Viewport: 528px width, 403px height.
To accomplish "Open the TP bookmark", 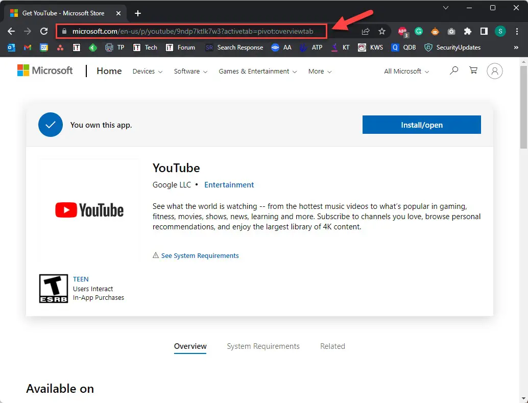I will (115, 48).
